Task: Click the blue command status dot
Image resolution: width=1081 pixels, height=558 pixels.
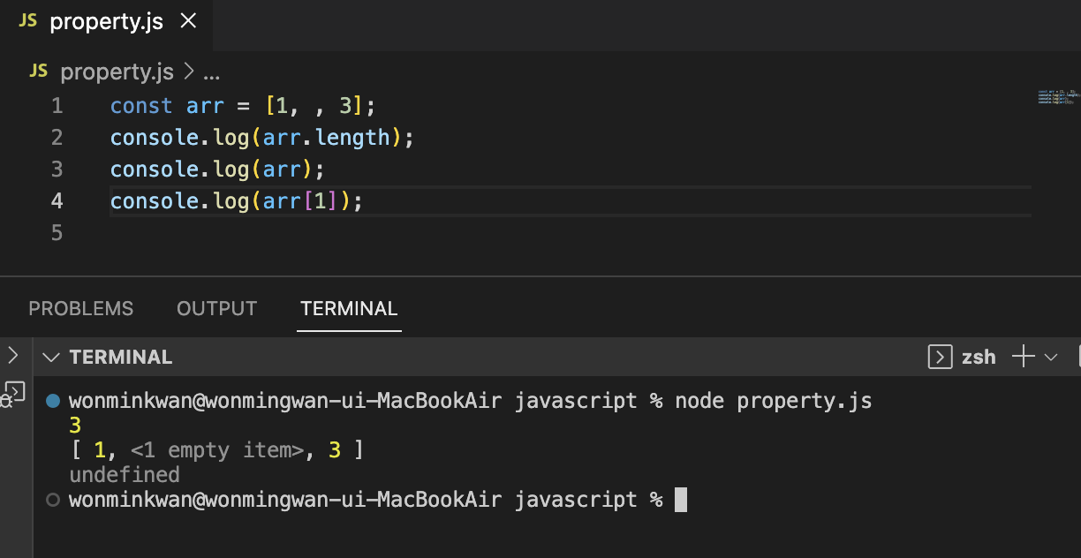Action: pos(52,401)
